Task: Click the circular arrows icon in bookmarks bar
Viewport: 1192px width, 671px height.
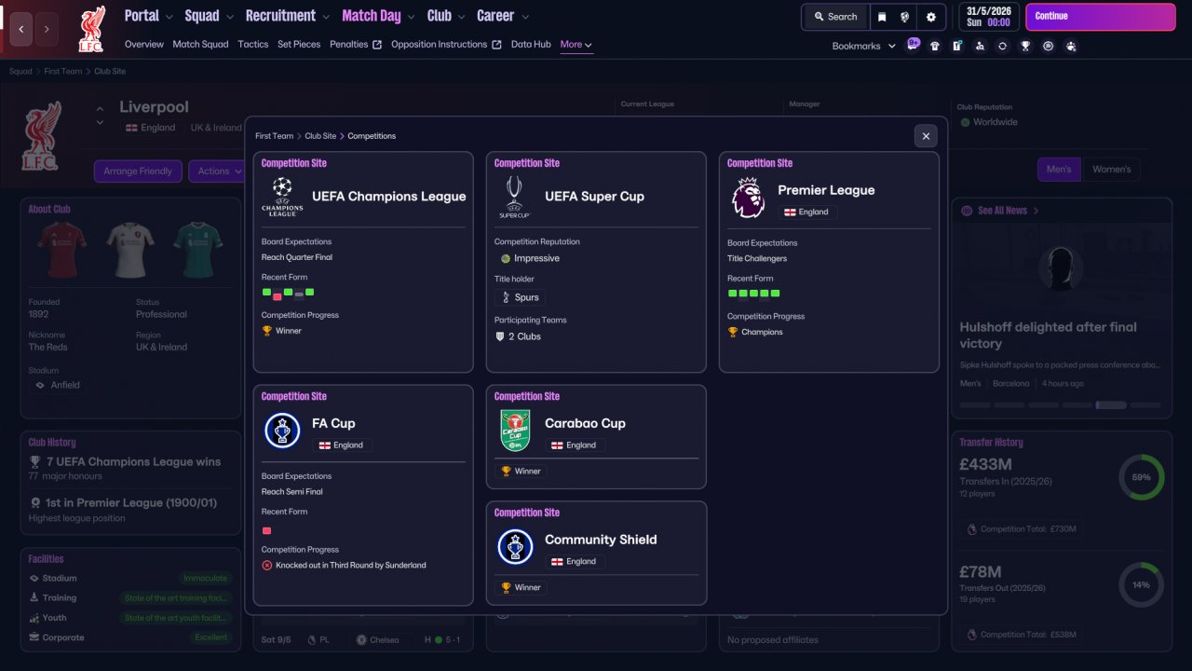Action: coord(1002,46)
